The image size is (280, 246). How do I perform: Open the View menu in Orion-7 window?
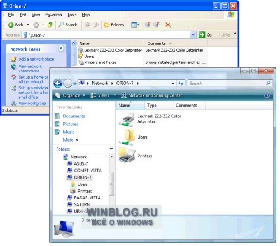point(36,15)
